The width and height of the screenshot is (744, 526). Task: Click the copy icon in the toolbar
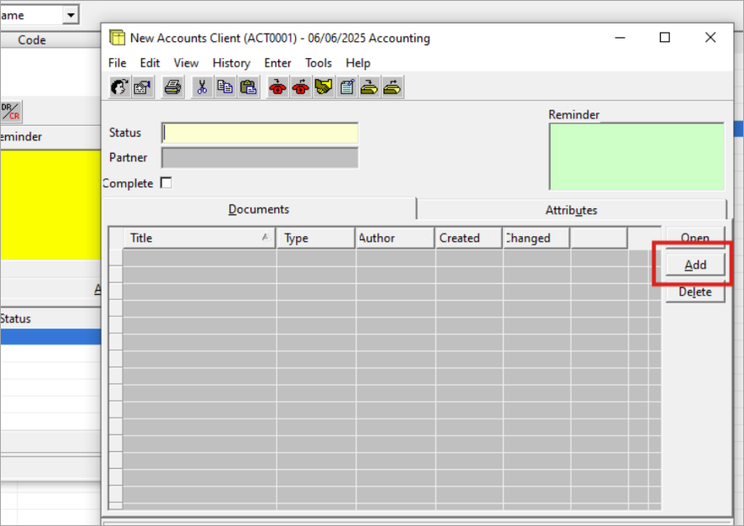pos(225,87)
